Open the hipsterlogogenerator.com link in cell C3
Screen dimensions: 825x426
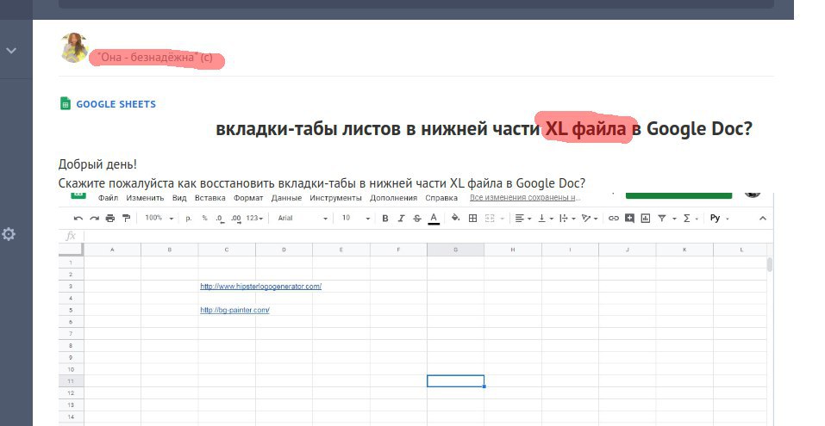[x=260, y=287]
